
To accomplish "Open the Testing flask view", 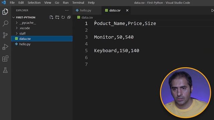I will (5, 70).
